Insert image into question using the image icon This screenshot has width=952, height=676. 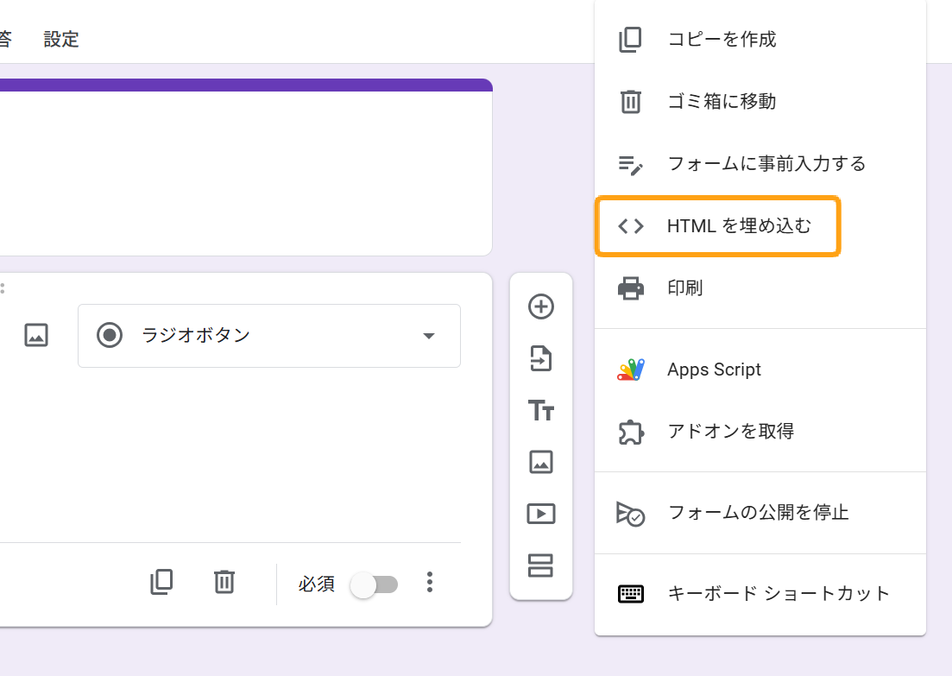(x=36, y=335)
